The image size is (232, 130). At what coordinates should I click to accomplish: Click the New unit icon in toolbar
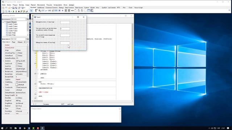click(x=3, y=8)
